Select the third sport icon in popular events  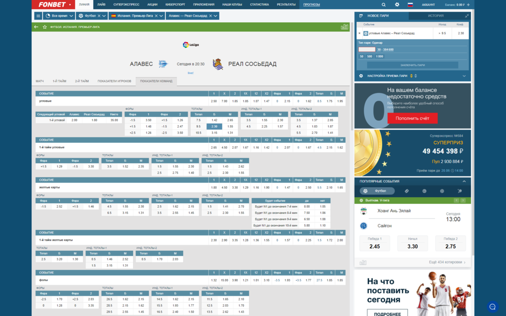pyautogui.click(x=425, y=191)
